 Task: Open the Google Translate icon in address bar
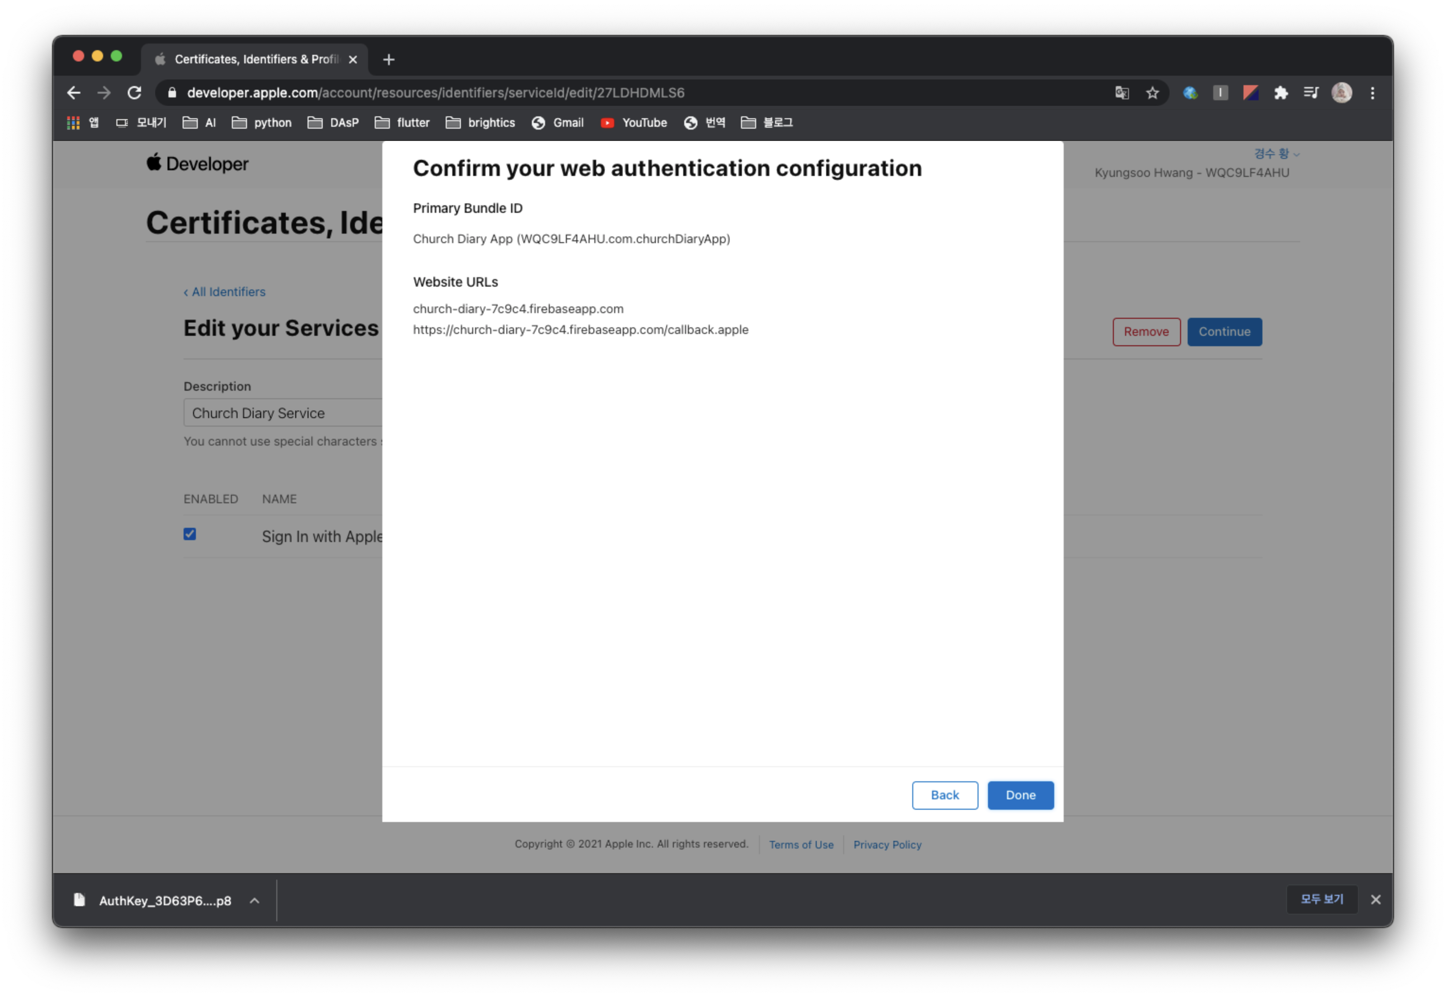(1122, 93)
